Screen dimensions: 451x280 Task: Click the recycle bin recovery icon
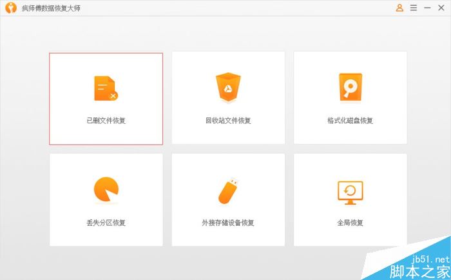coord(228,88)
